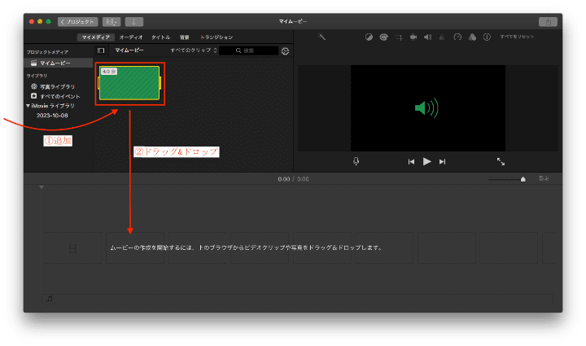The image size is (586, 346).
Task: Click the すべてをリセット button
Action: tap(518, 37)
